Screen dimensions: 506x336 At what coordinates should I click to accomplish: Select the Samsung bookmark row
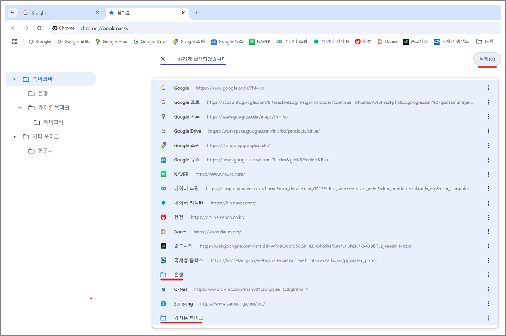point(325,303)
